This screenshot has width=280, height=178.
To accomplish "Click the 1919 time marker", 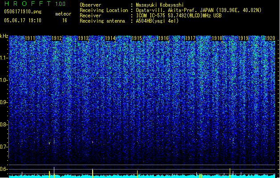I will pos(243,38).
